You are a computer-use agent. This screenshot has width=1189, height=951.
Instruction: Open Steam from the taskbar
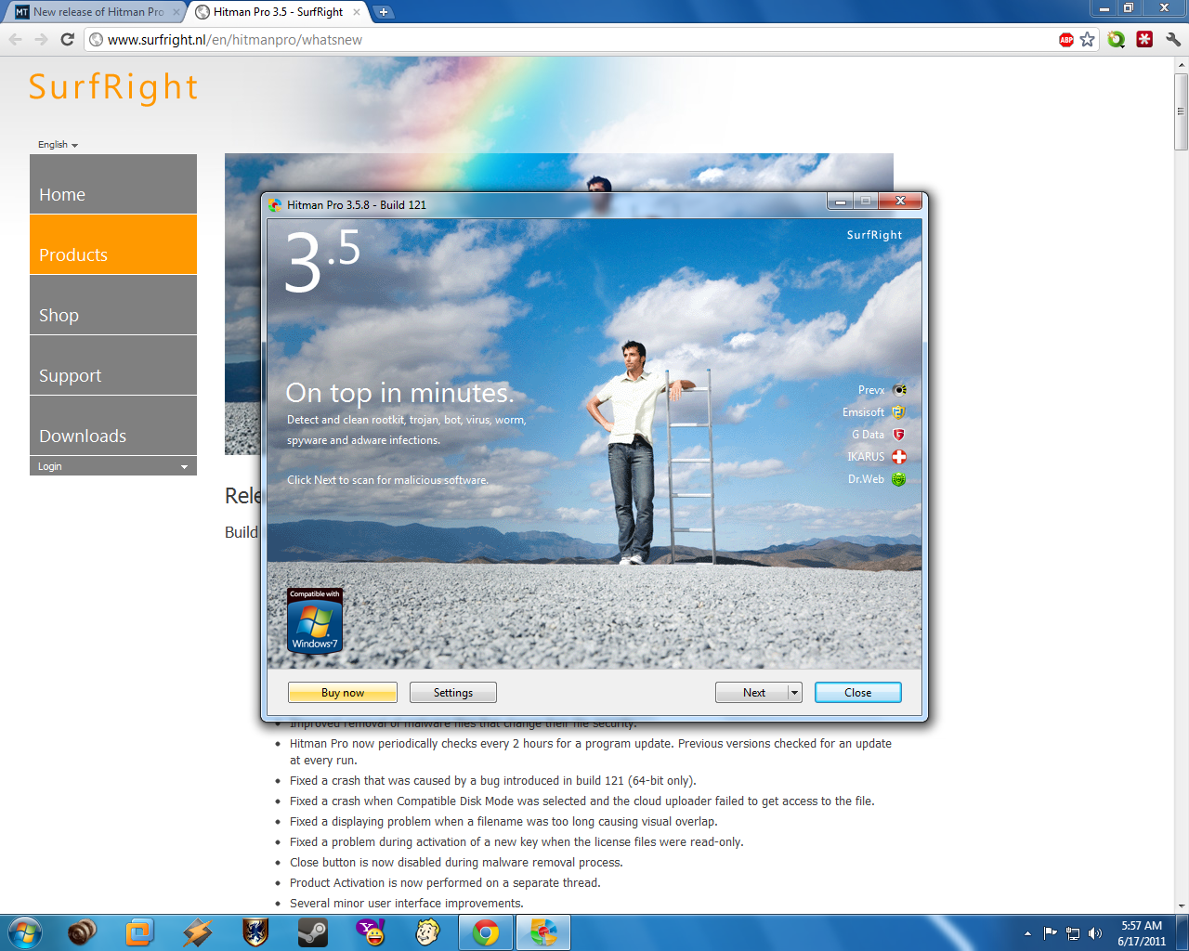tap(312, 932)
